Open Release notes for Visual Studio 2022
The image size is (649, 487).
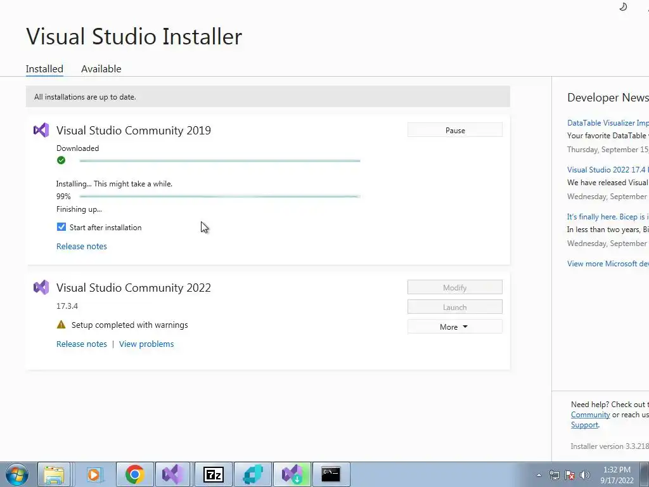(82, 344)
